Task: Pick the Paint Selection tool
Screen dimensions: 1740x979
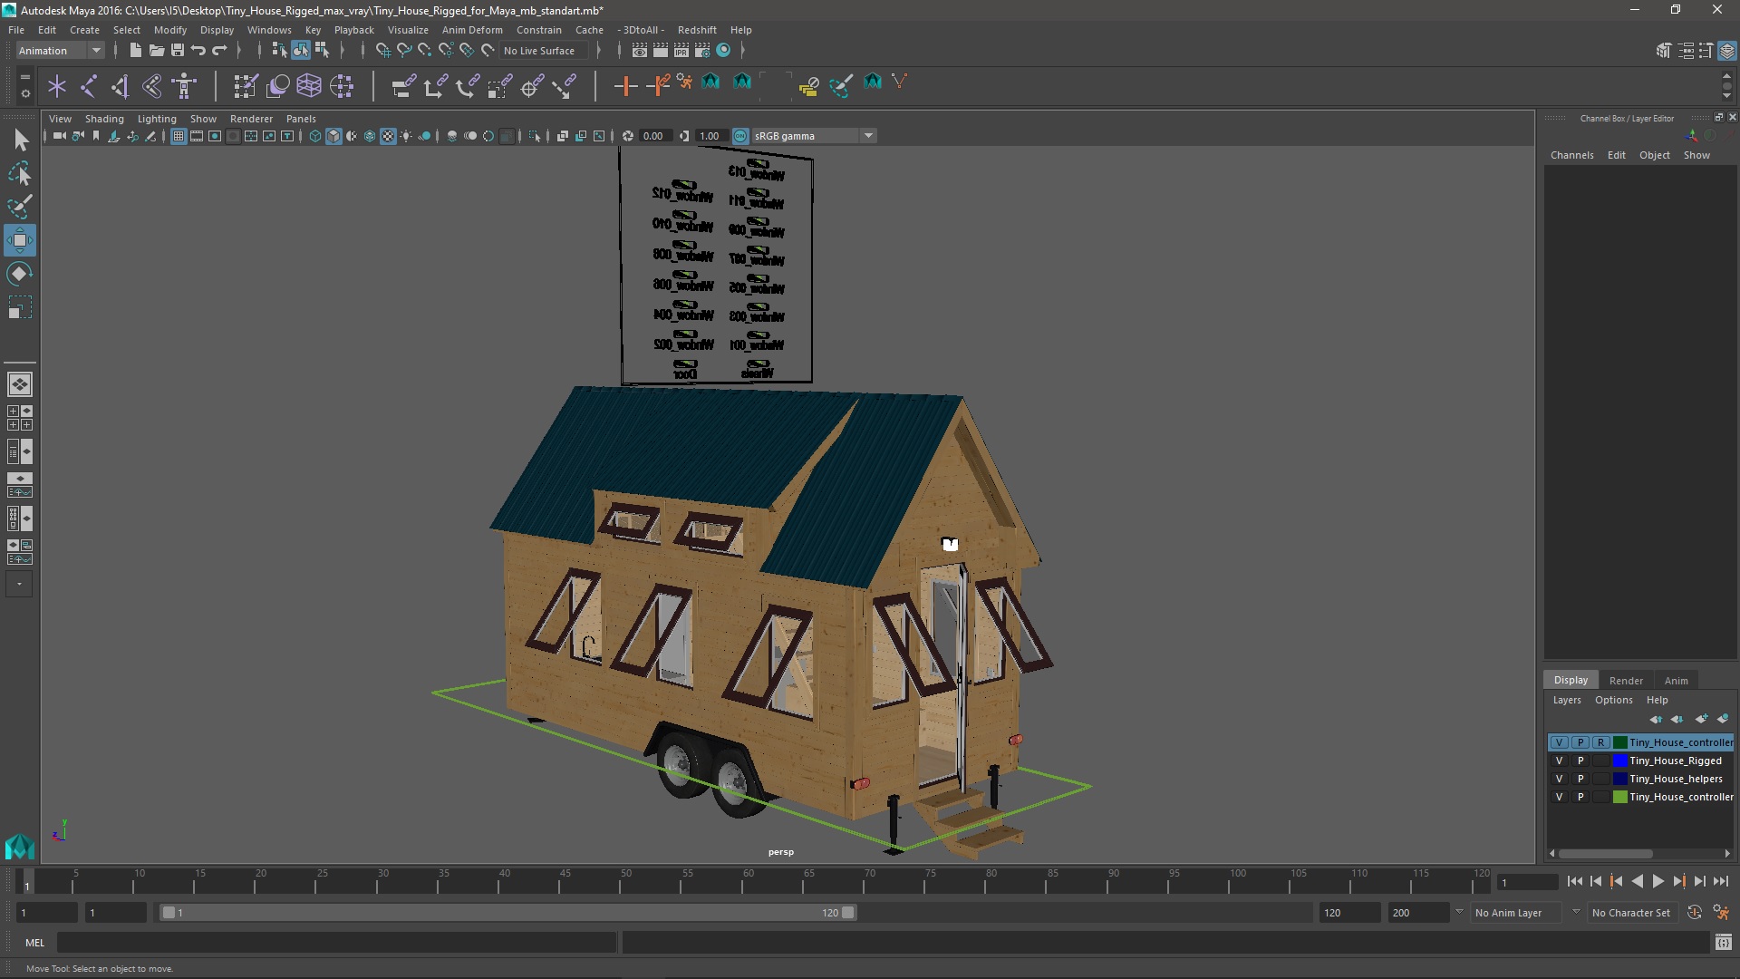Action: tap(20, 207)
